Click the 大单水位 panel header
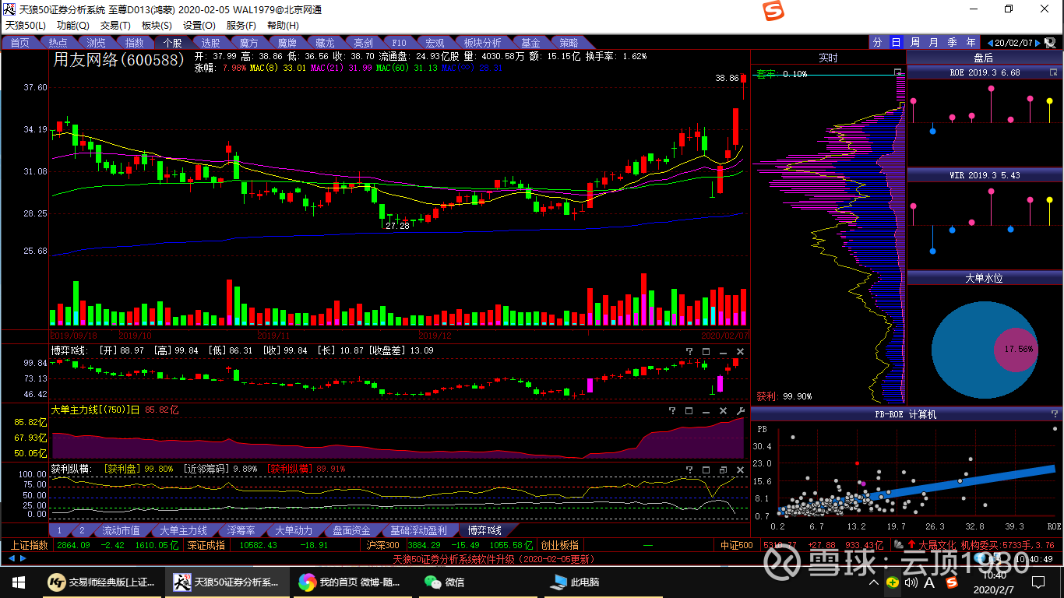This screenshot has height=598, width=1064. click(x=984, y=278)
